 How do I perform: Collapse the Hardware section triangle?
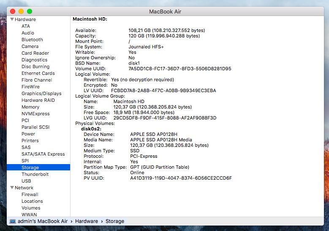pyautogui.click(x=12, y=19)
